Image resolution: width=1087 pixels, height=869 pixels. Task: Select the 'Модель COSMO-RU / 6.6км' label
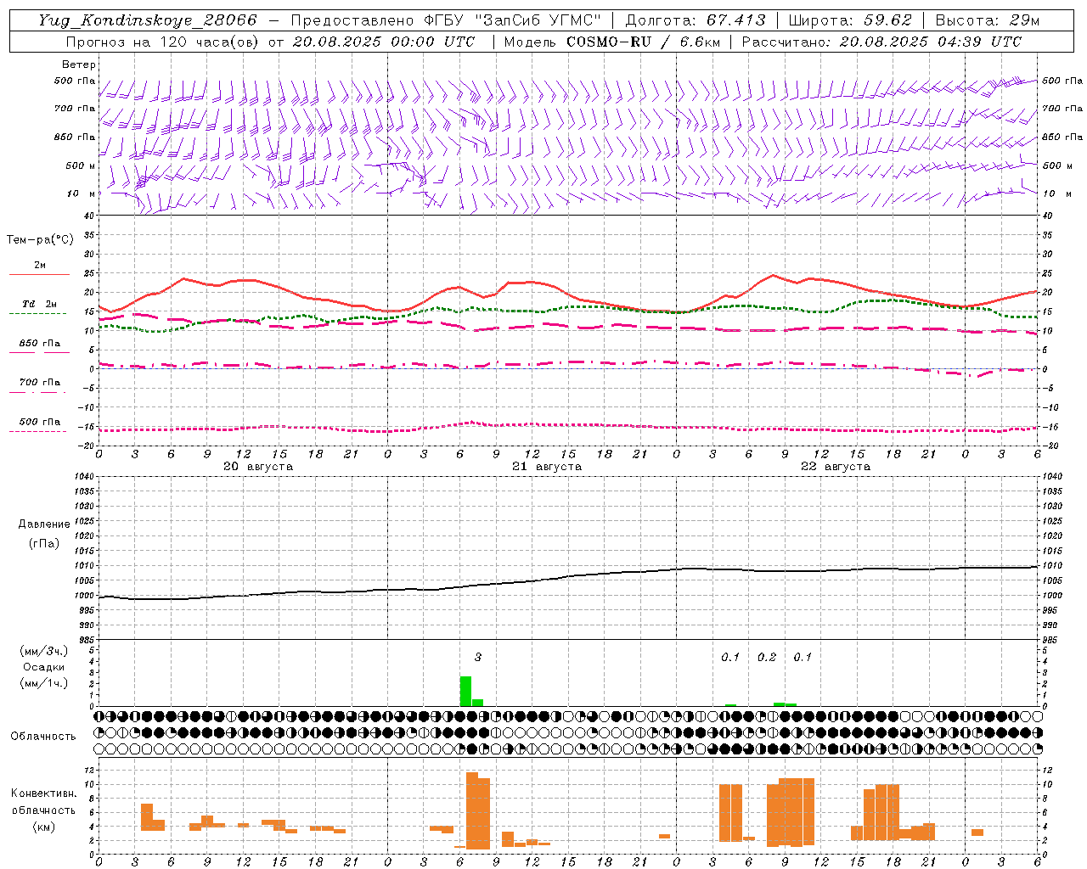611,42
